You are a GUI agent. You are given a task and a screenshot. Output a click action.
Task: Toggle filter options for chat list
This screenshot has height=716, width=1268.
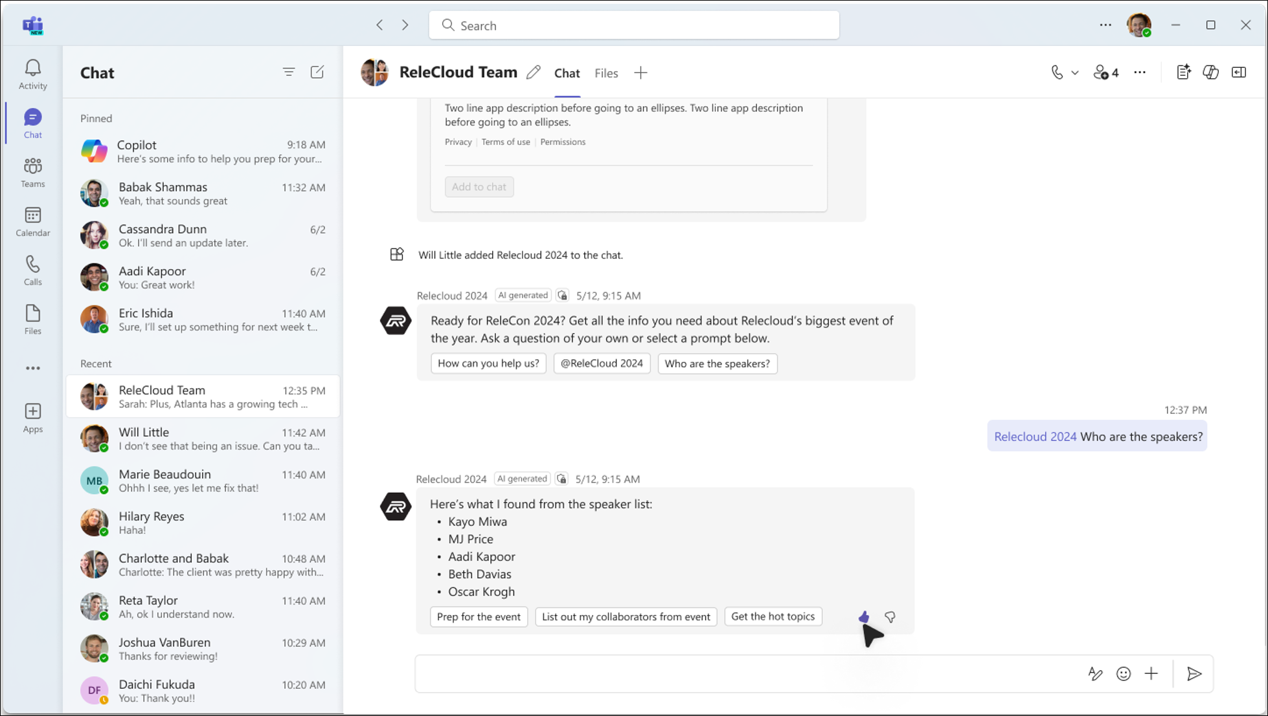[x=288, y=72]
